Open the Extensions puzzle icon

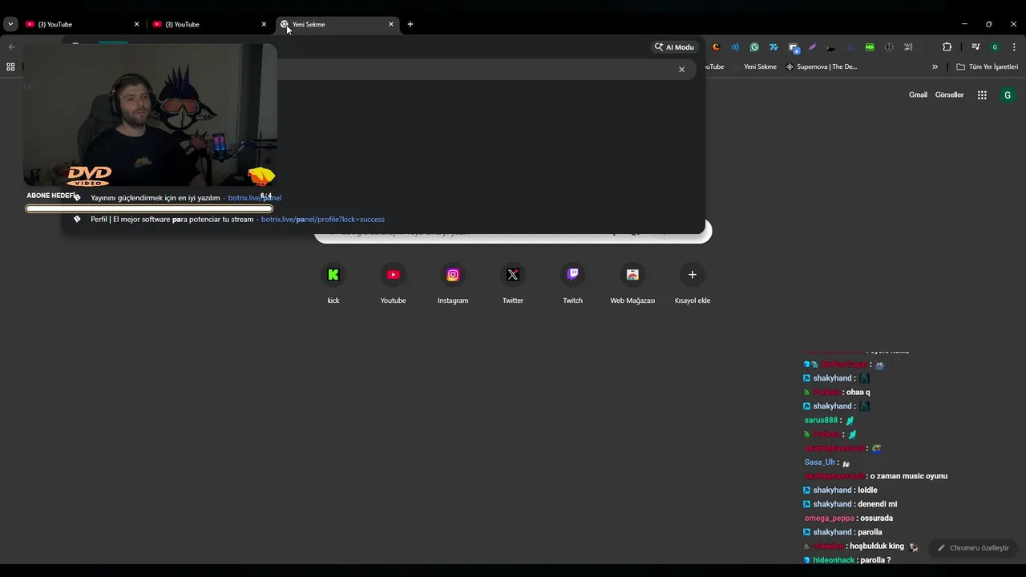tap(947, 46)
